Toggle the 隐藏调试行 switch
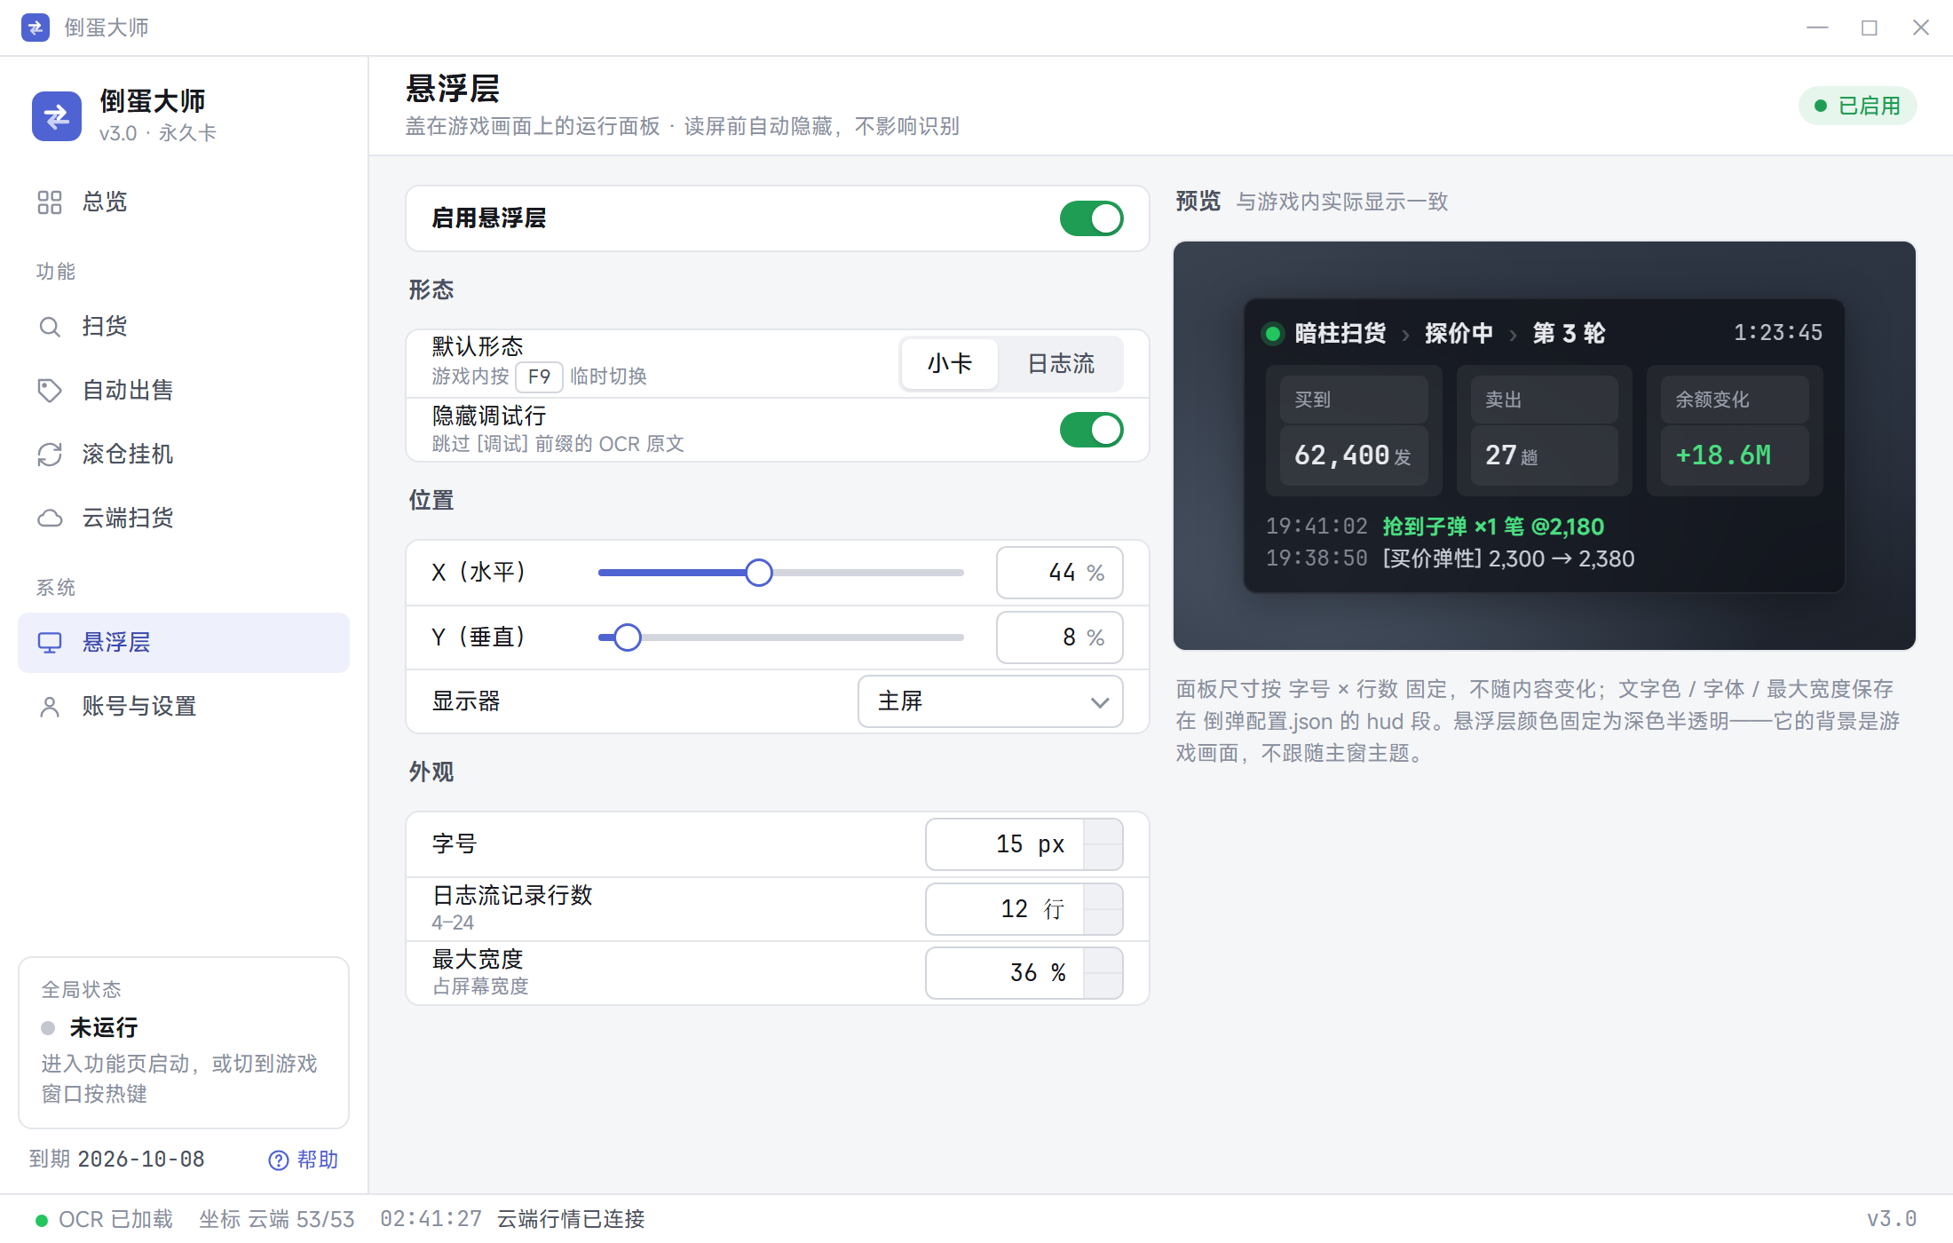 (x=1091, y=430)
